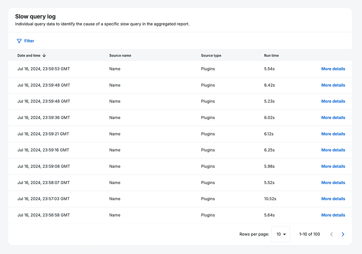This screenshot has height=254, width=362.
Task: Click the Run time column header
Action: tap(271, 55)
